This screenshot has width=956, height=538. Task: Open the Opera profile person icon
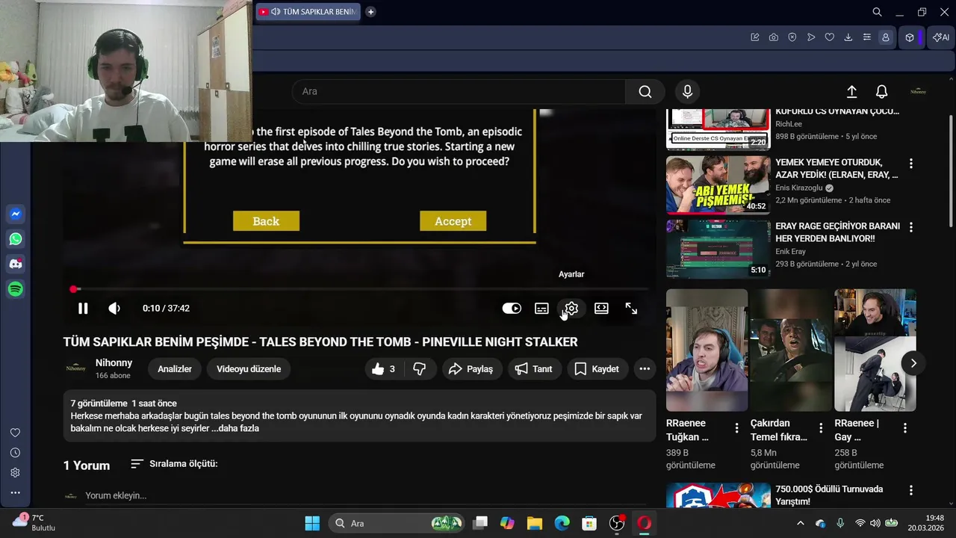(x=886, y=37)
